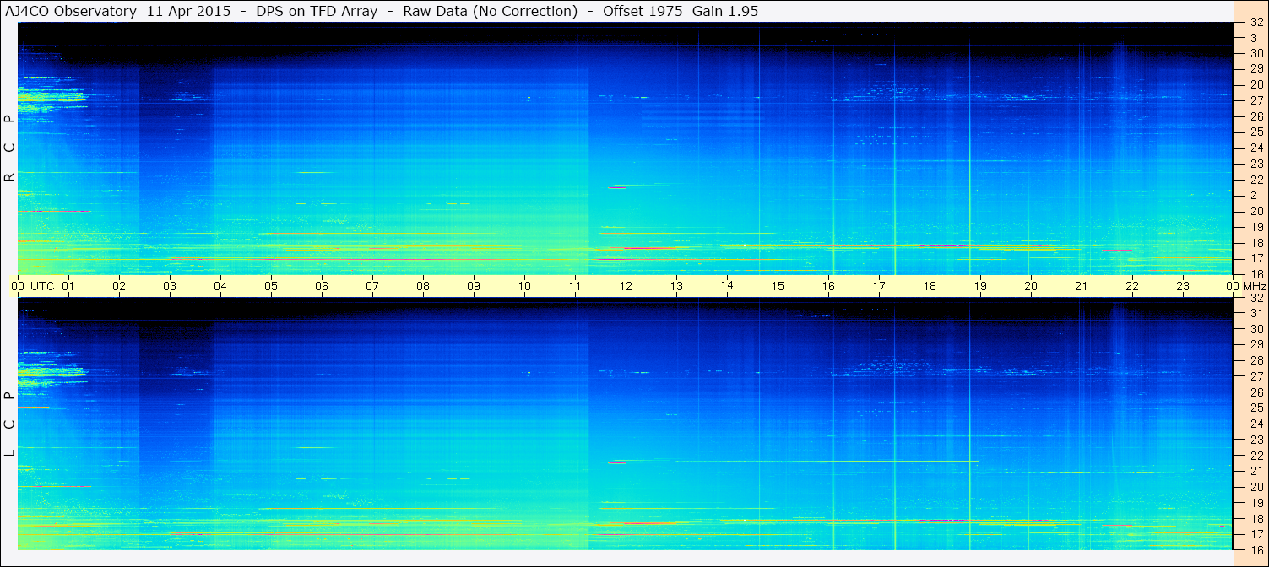Select Raw Data (No Correction) header text
Viewport: 1269px width, 567px height.
click(x=491, y=11)
